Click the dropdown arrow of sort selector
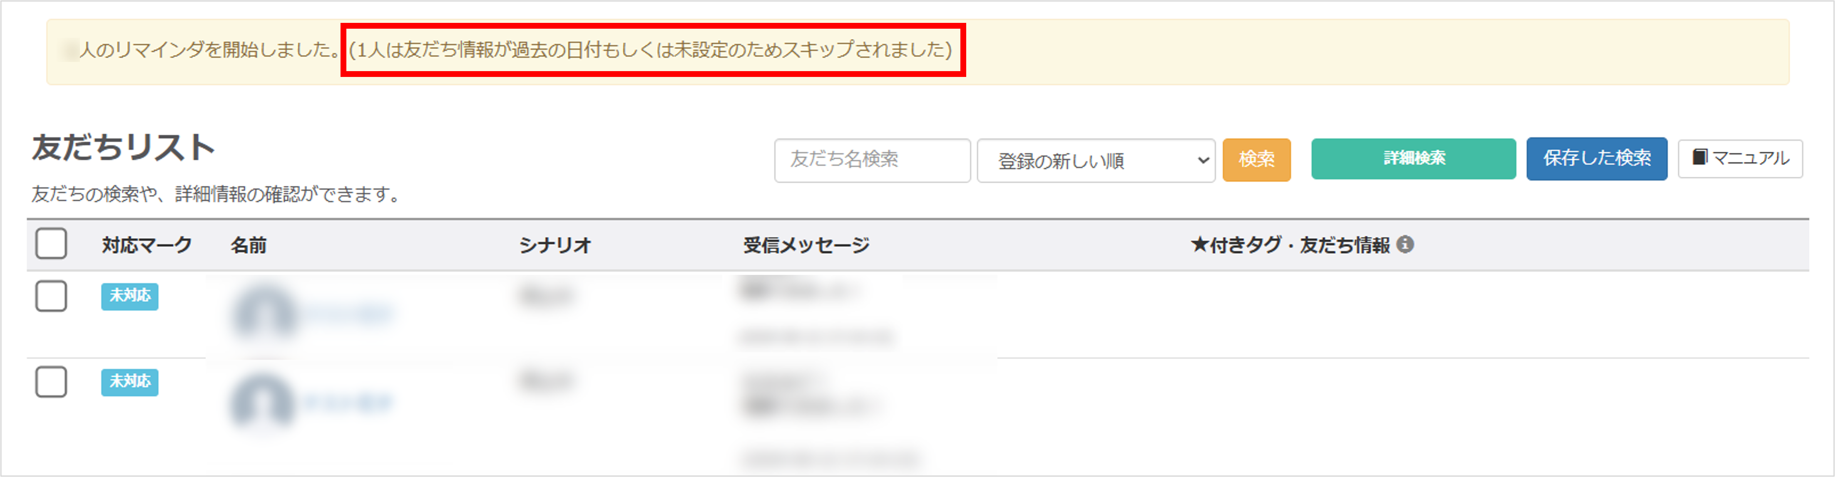This screenshot has height=477, width=1835. tap(1203, 161)
